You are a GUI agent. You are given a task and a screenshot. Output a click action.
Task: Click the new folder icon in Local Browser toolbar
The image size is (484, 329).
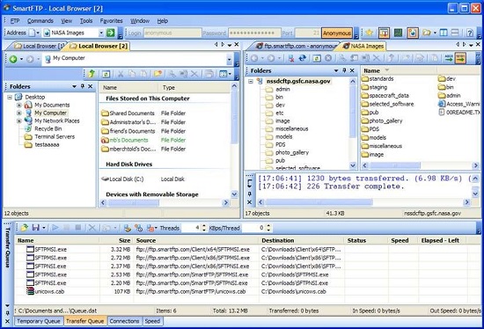tap(158, 74)
